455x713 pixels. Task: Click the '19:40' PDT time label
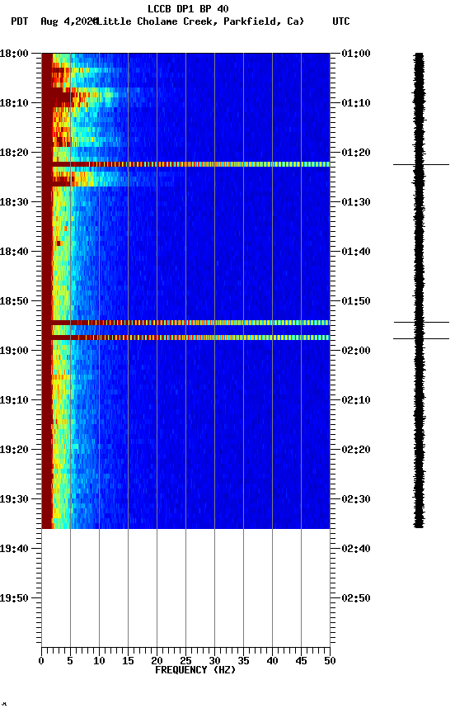[14, 549]
